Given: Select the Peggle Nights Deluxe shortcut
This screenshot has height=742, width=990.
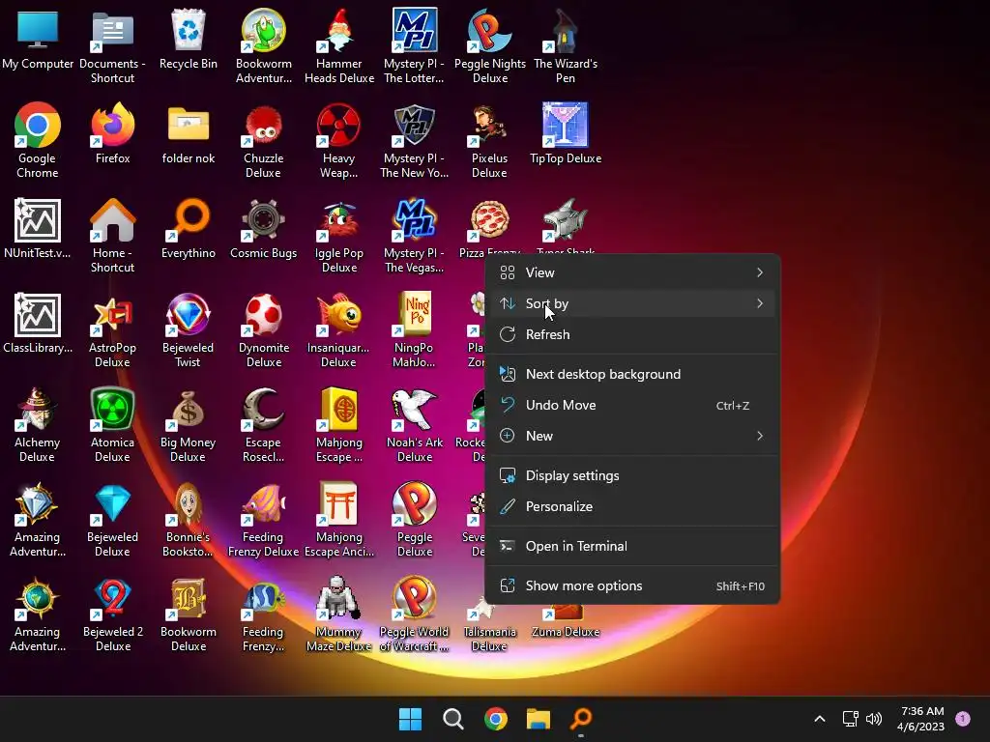Looking at the screenshot, I should pos(490,45).
